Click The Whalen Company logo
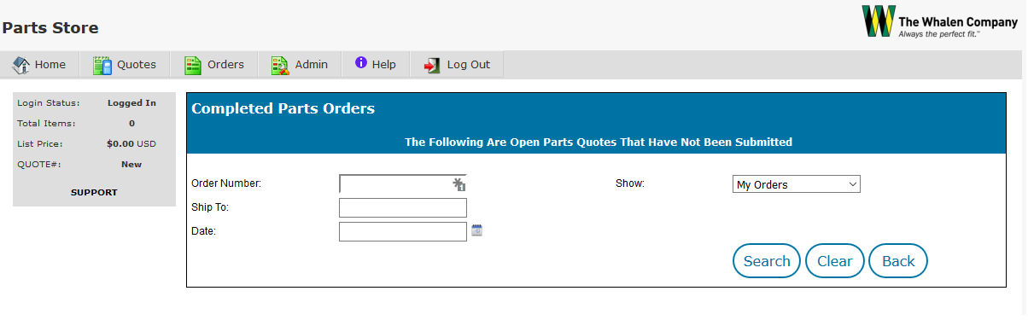Viewport: 1028px width, 320px height. pyautogui.click(x=938, y=21)
